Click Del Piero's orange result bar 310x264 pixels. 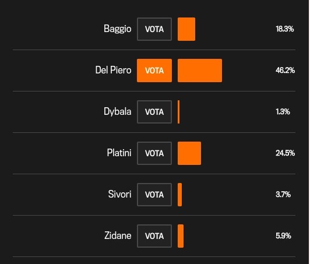click(200, 71)
